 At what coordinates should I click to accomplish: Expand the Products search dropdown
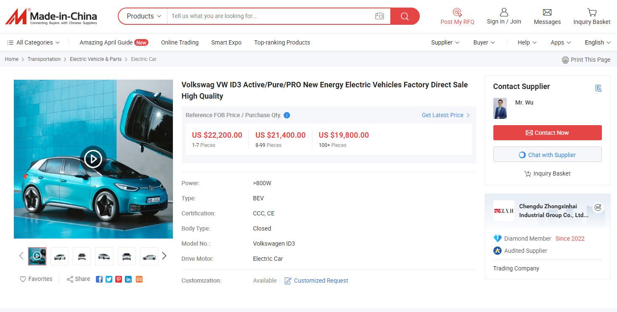point(144,16)
